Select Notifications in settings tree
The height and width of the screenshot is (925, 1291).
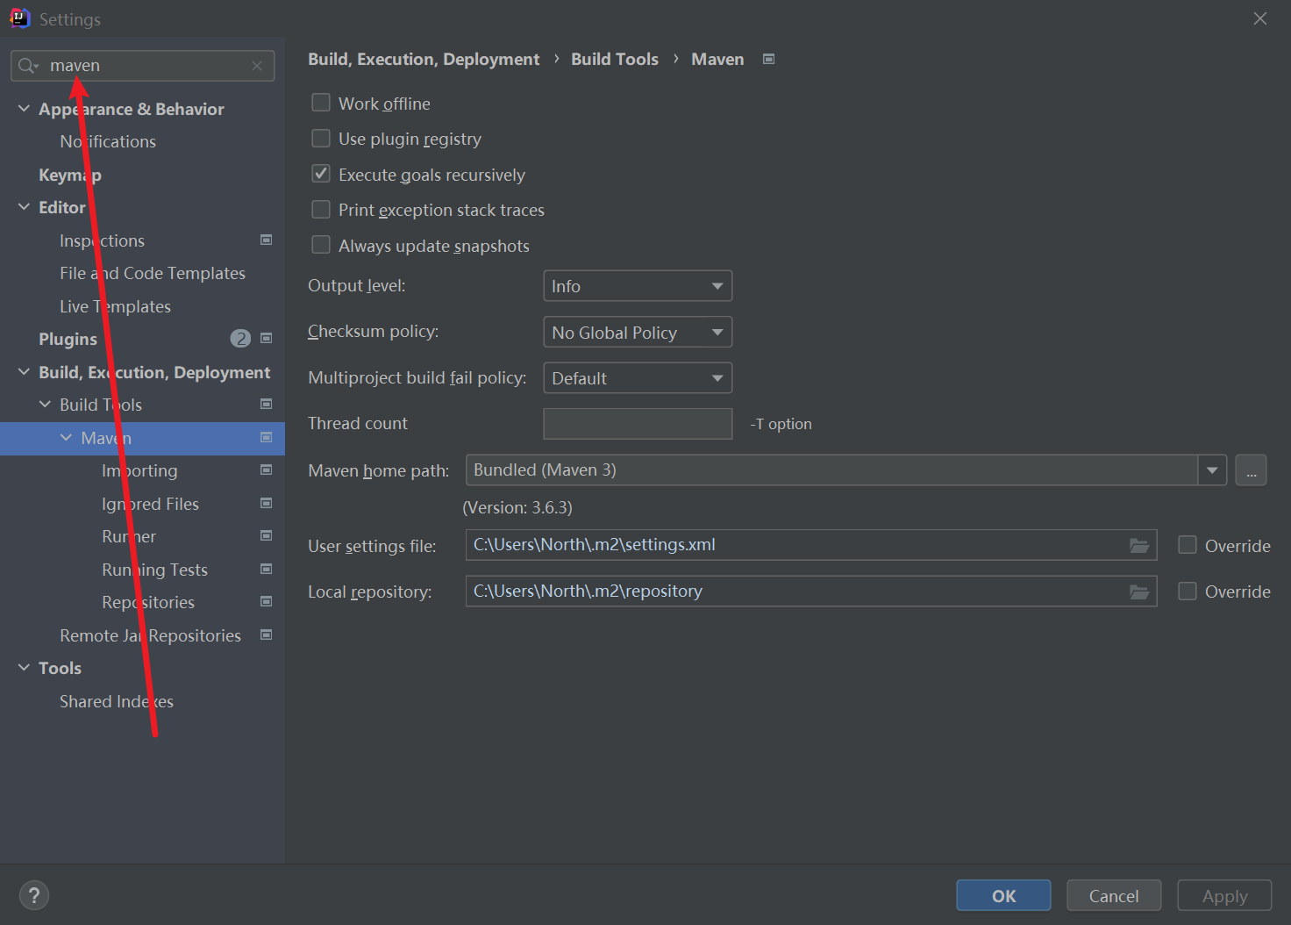108,141
